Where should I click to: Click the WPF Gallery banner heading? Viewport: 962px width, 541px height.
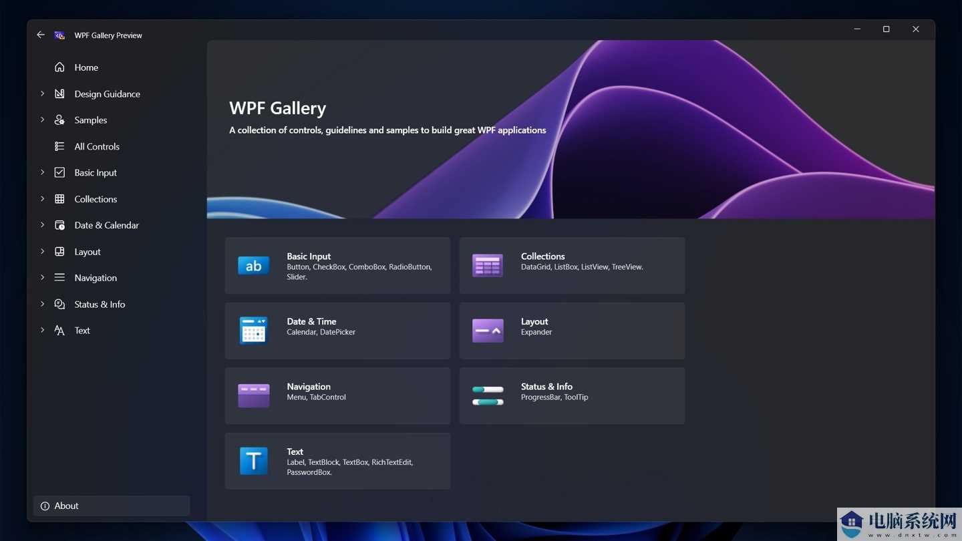(x=278, y=108)
